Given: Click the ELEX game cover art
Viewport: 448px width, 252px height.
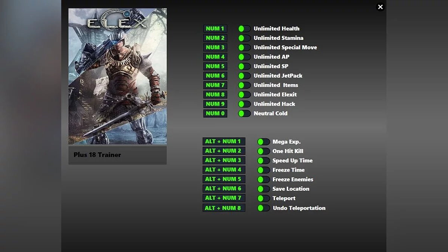Looking at the screenshot, I should pyautogui.click(x=118, y=77).
